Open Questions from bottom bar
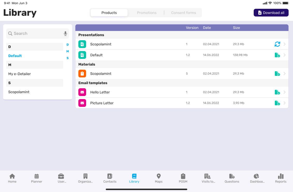The image size is (293, 192). (232, 178)
